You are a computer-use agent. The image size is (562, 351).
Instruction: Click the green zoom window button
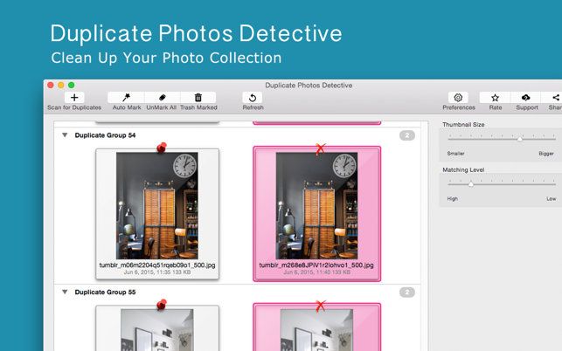pyautogui.click(x=72, y=85)
